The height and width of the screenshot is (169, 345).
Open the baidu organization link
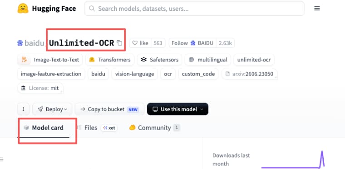[34, 43]
